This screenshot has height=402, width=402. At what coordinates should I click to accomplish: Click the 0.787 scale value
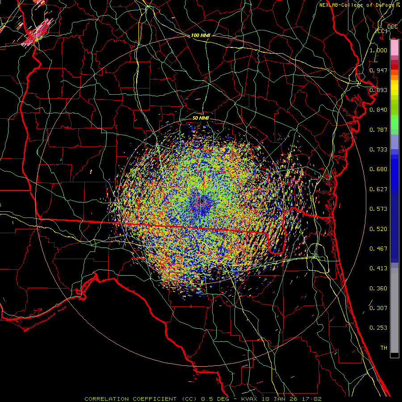(x=378, y=130)
